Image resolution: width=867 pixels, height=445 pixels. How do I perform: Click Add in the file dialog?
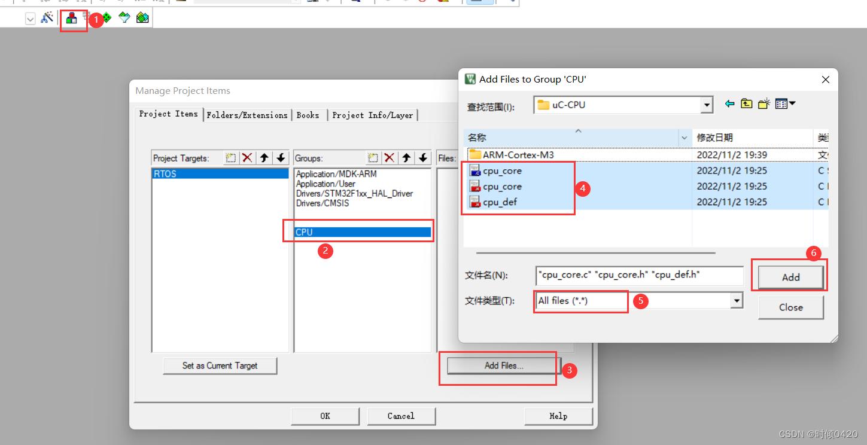(790, 277)
